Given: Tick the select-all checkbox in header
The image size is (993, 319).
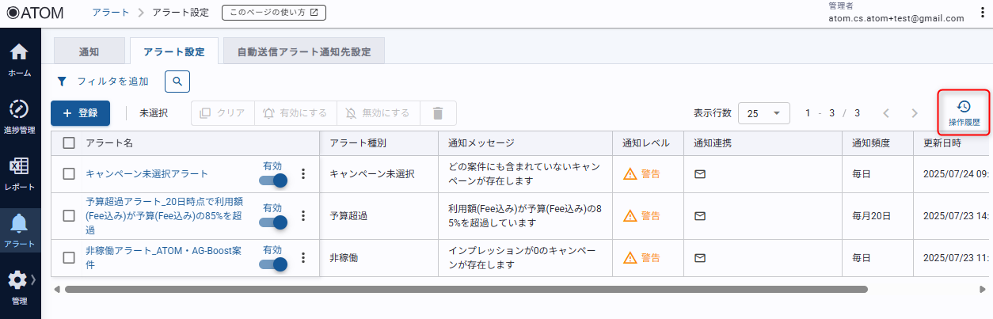Looking at the screenshot, I should click(x=69, y=142).
